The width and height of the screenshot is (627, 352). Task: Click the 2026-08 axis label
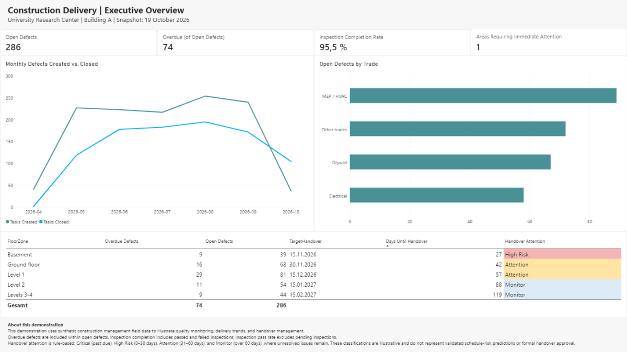point(205,212)
